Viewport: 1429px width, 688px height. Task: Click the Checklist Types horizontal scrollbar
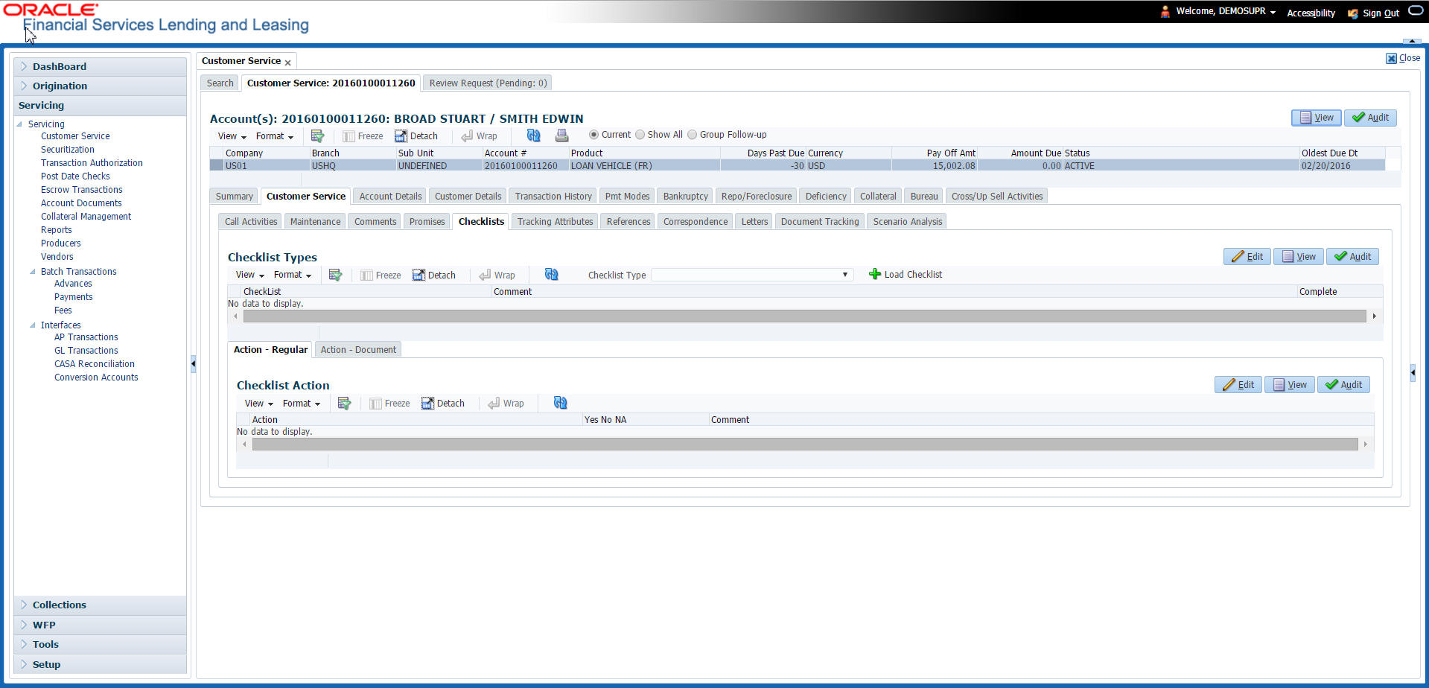[804, 316]
